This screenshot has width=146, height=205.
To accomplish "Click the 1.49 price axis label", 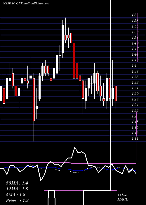I will tap(135, 43).
